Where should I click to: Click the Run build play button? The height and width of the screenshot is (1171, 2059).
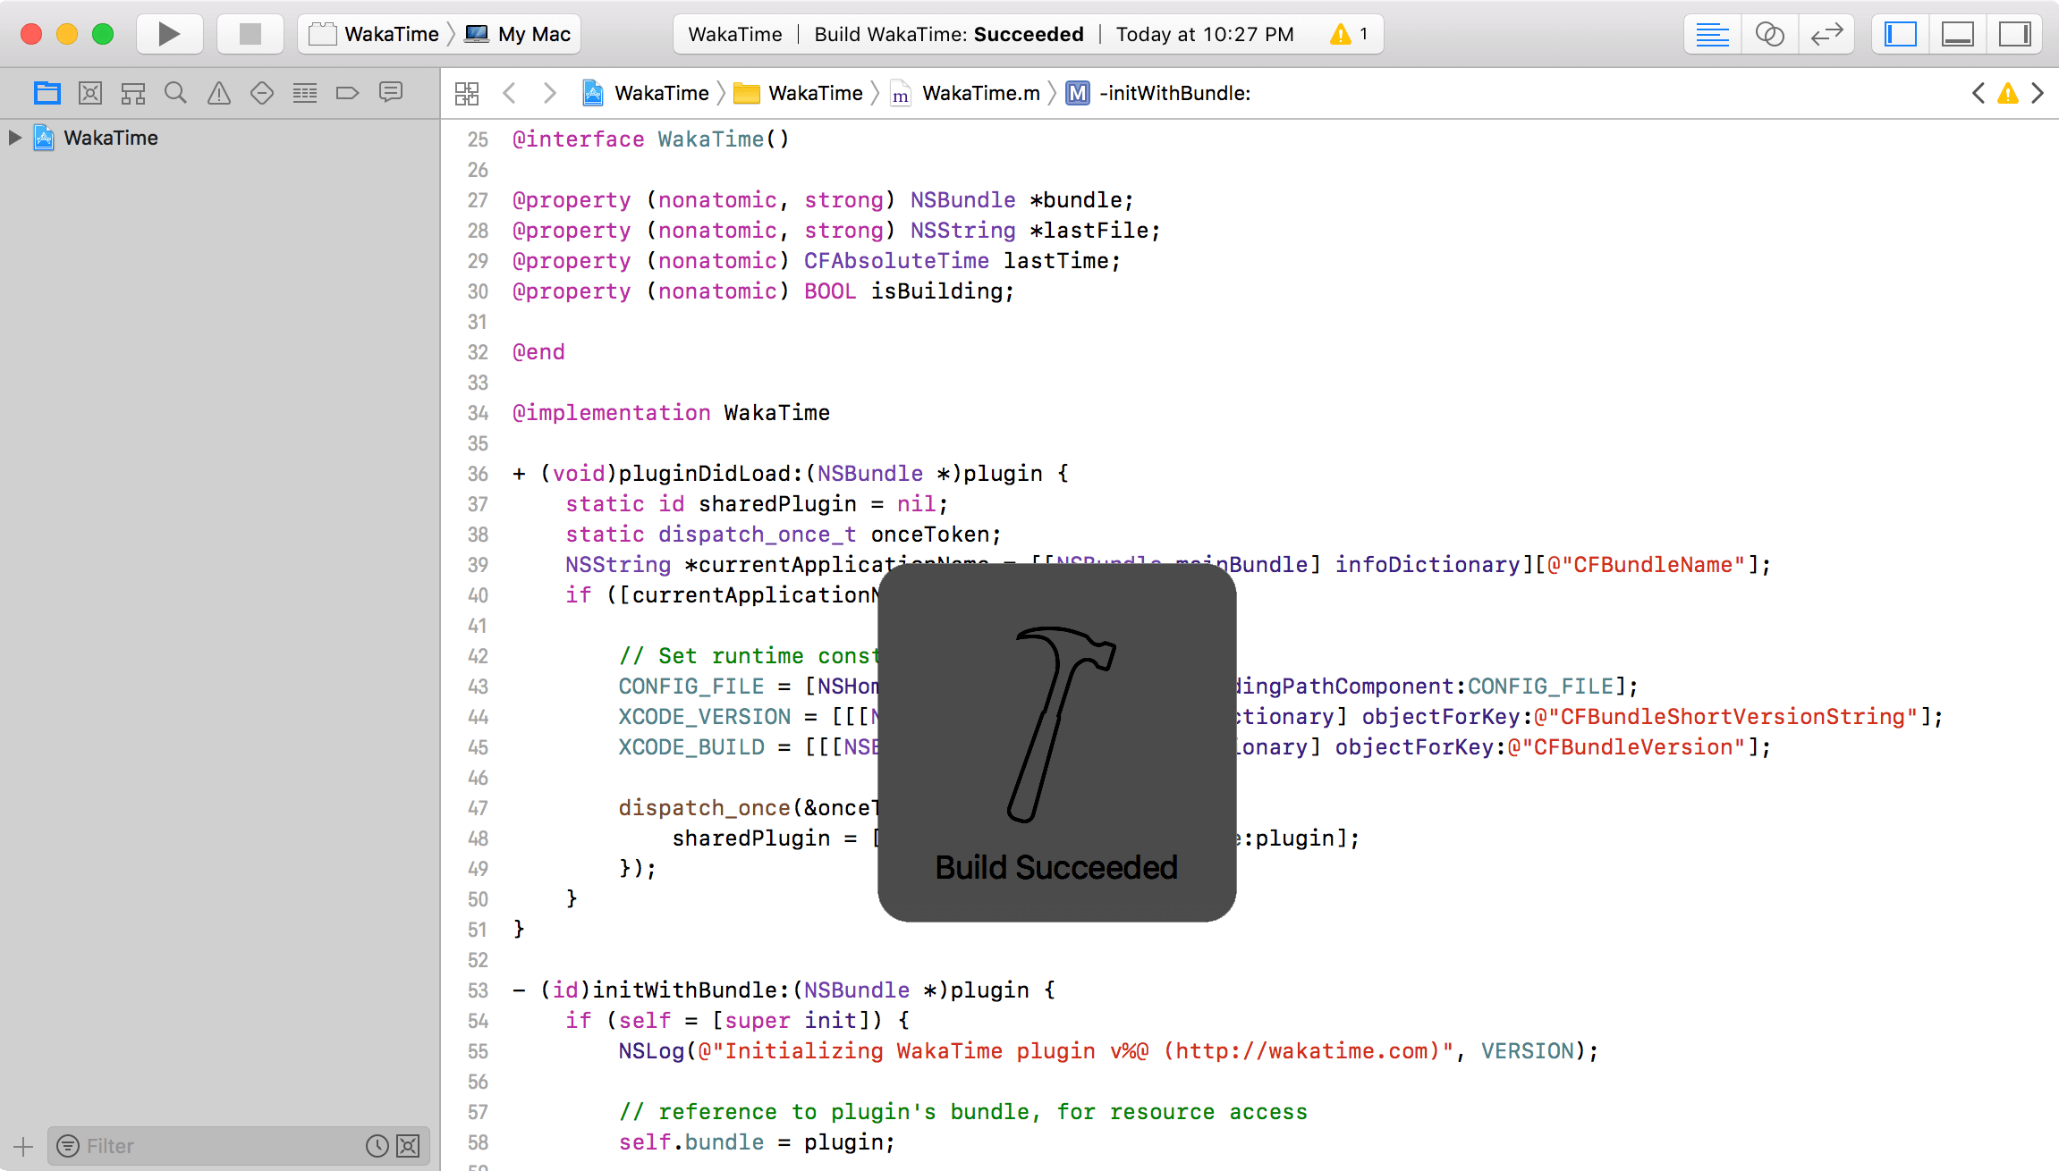[x=168, y=34]
